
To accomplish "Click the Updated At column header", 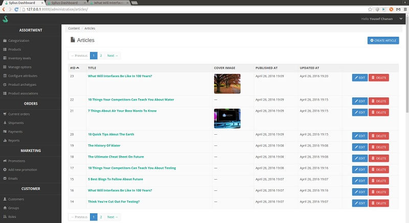I will pyautogui.click(x=309, y=68).
